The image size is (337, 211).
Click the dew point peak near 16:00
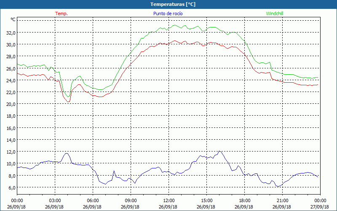[219, 151]
